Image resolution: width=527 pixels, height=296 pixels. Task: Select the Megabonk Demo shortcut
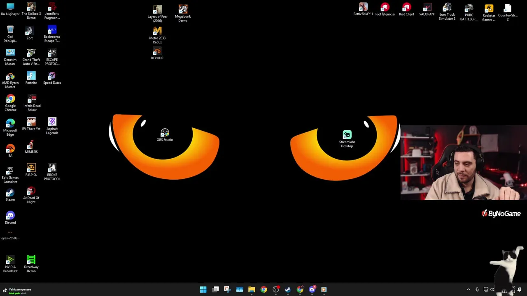pos(183,14)
